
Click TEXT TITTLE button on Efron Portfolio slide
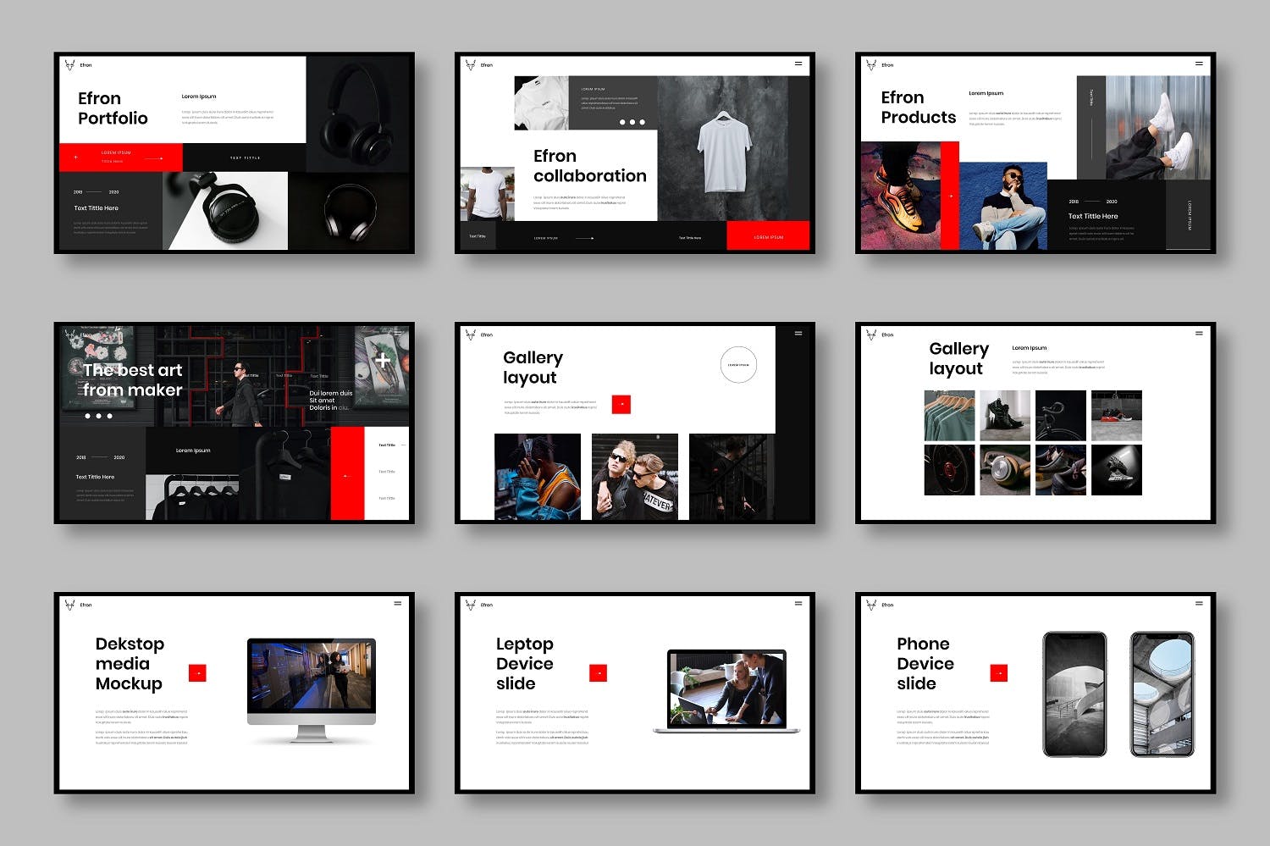245,158
